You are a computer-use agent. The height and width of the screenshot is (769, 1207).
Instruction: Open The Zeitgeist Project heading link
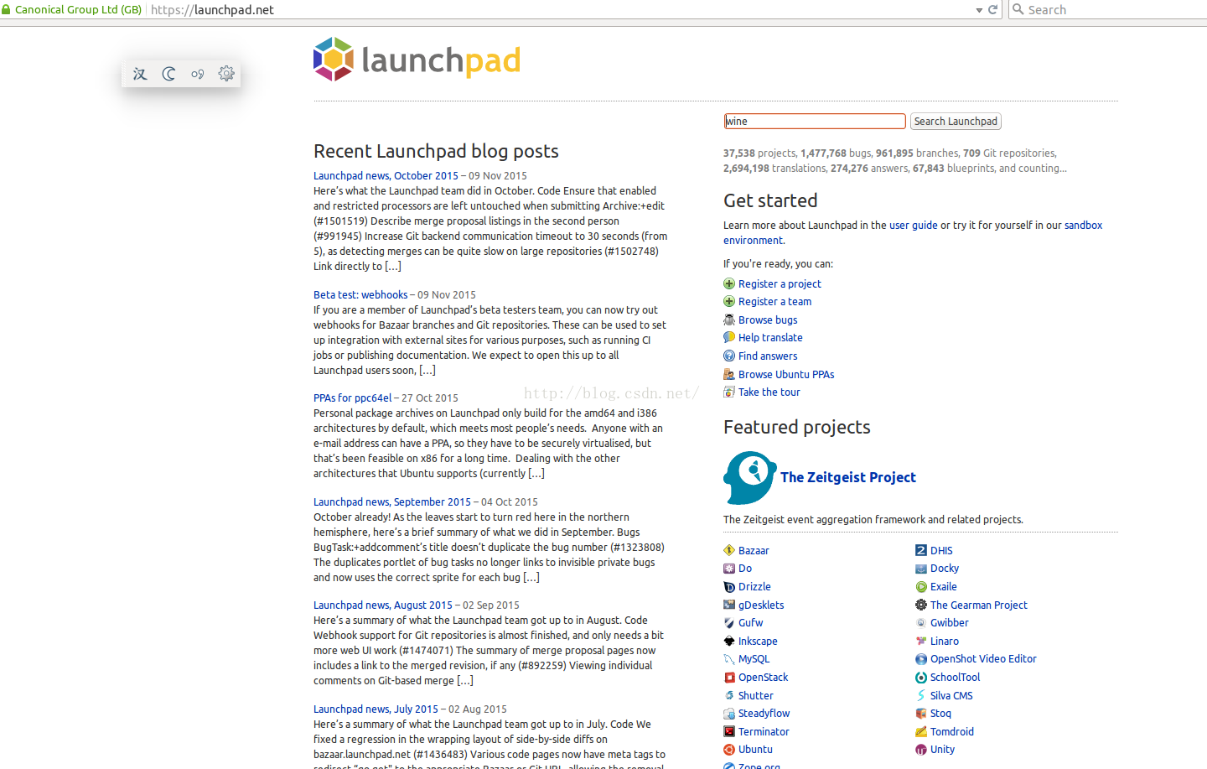coord(847,477)
